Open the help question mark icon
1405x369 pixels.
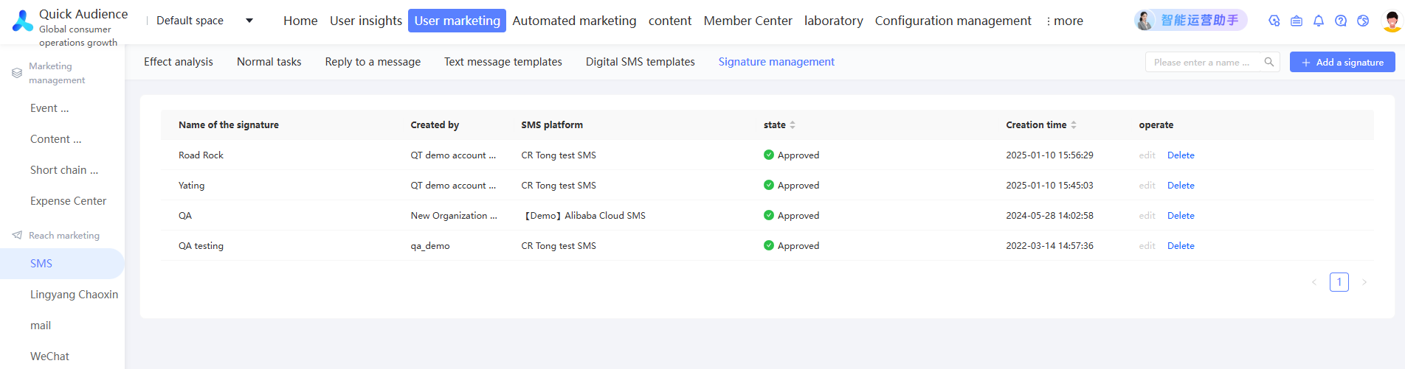click(x=1341, y=21)
